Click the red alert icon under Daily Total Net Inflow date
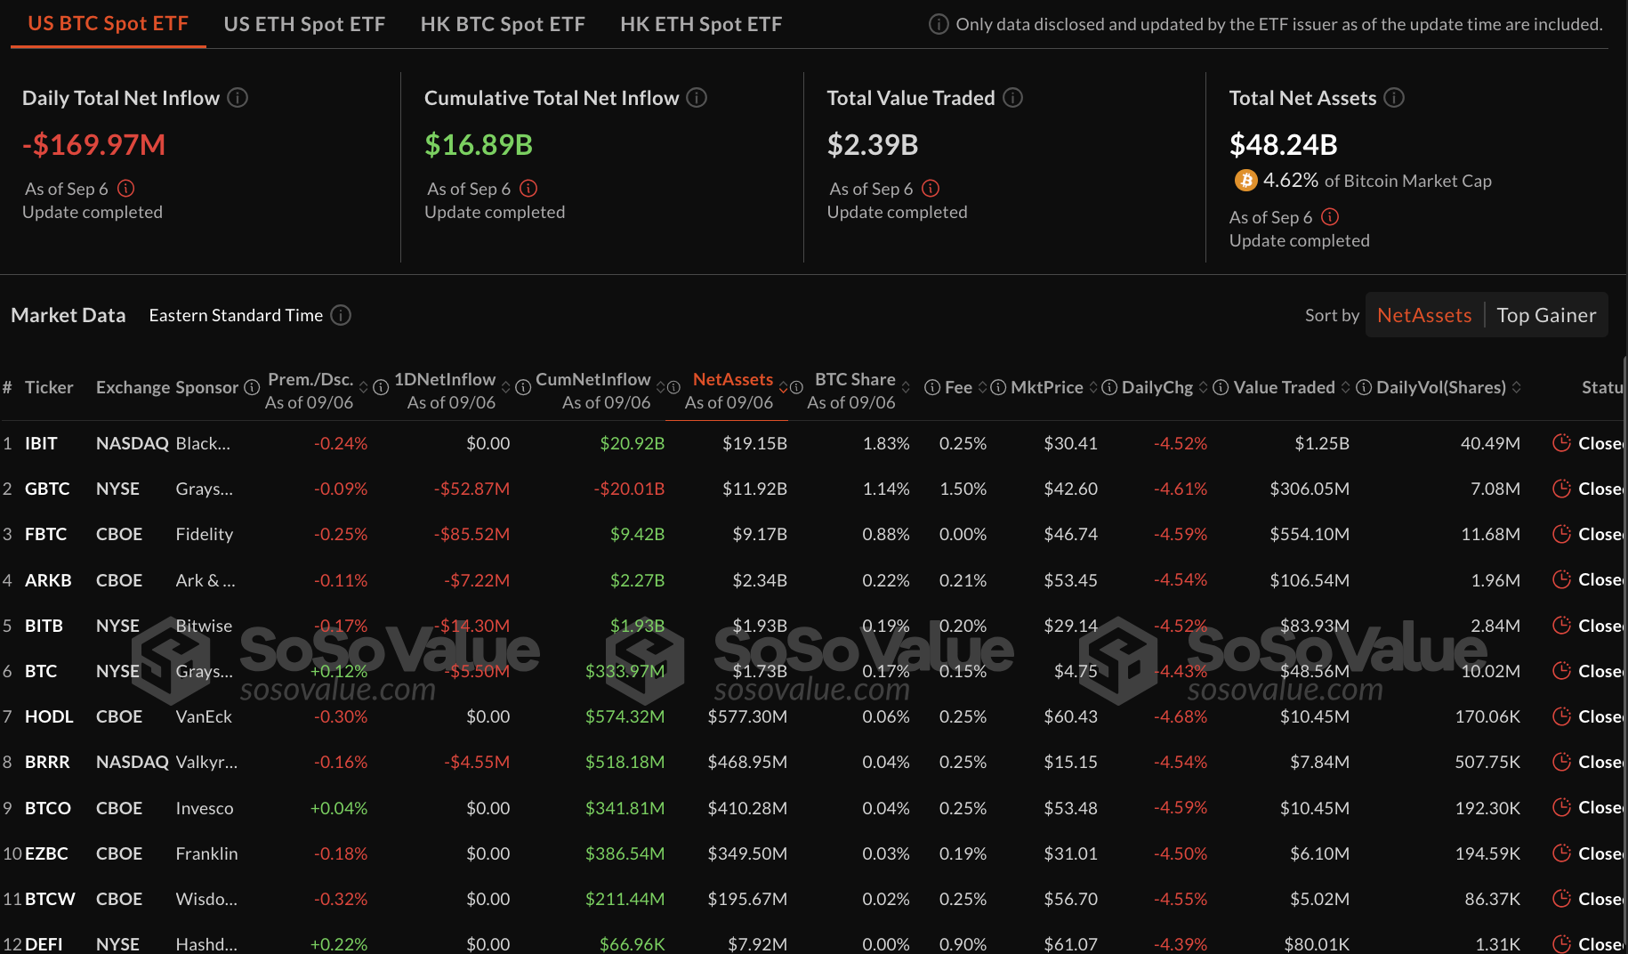The image size is (1628, 954). pyautogui.click(x=126, y=188)
